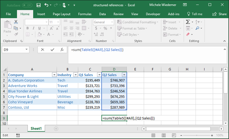Open the font size dropdown
This screenshot has width=229, height=139.
tap(58, 22)
